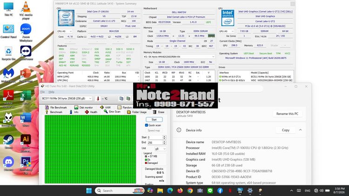Click the Copy device info button
The image size is (349, 196).
point(286,130)
